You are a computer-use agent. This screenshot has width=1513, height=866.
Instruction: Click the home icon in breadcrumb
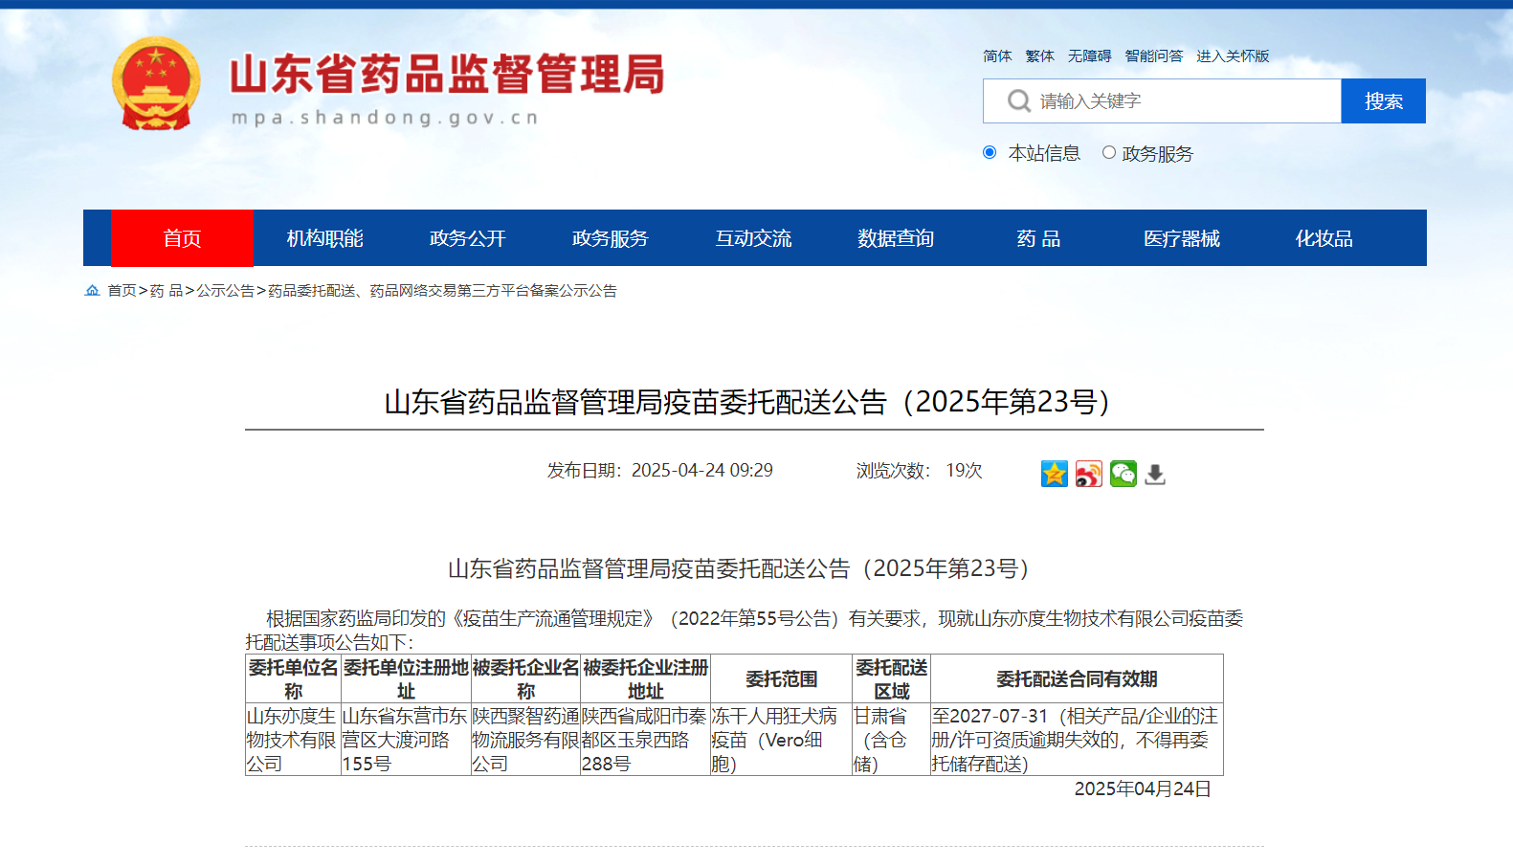coord(92,290)
